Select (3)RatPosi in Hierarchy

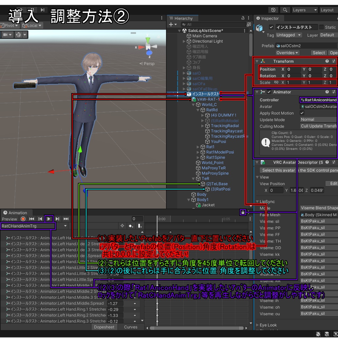(220, 189)
